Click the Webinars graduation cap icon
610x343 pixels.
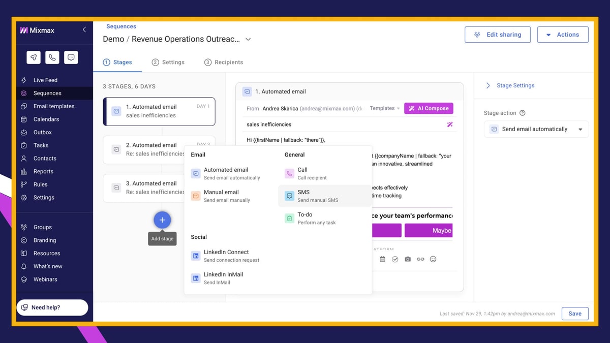[x=24, y=279]
